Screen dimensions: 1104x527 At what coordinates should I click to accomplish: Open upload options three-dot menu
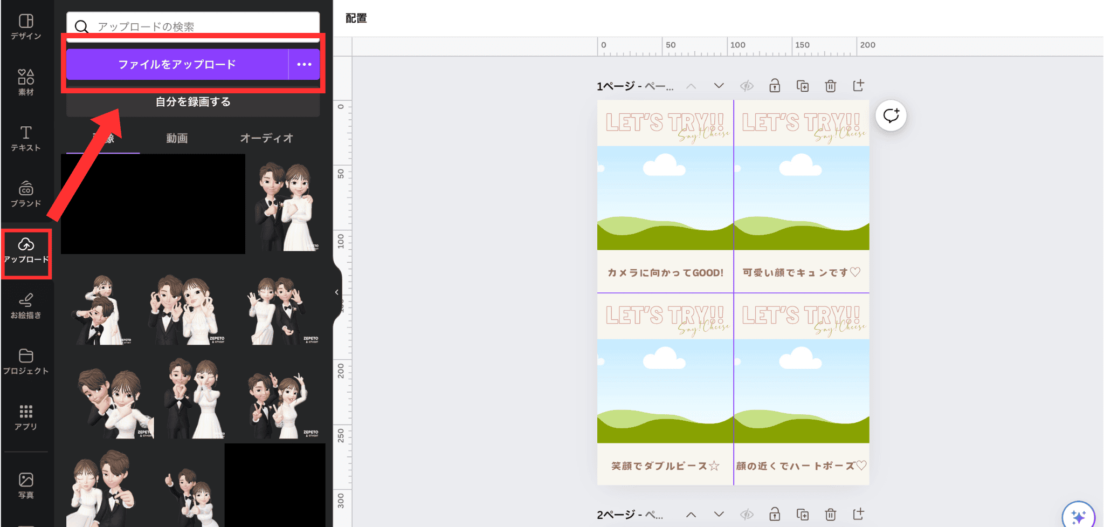[304, 64]
